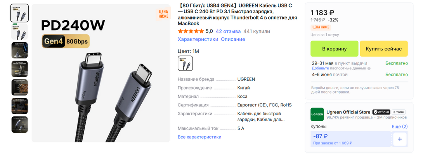
Task: Open the green UGREEN store logo
Action: coord(317,114)
